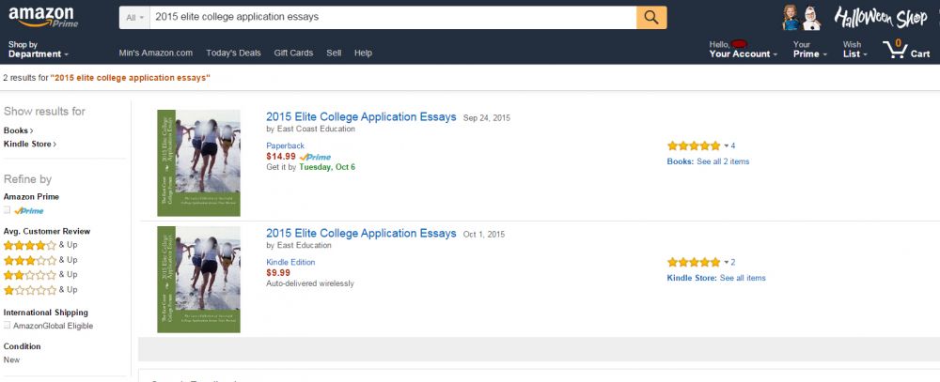Image resolution: width=940 pixels, height=382 pixels.
Task: Click See all 2 items link
Action: click(x=723, y=161)
